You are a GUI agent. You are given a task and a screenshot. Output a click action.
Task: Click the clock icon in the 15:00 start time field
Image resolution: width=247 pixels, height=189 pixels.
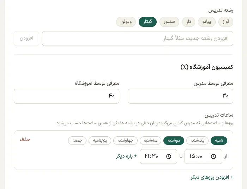coord(213,156)
